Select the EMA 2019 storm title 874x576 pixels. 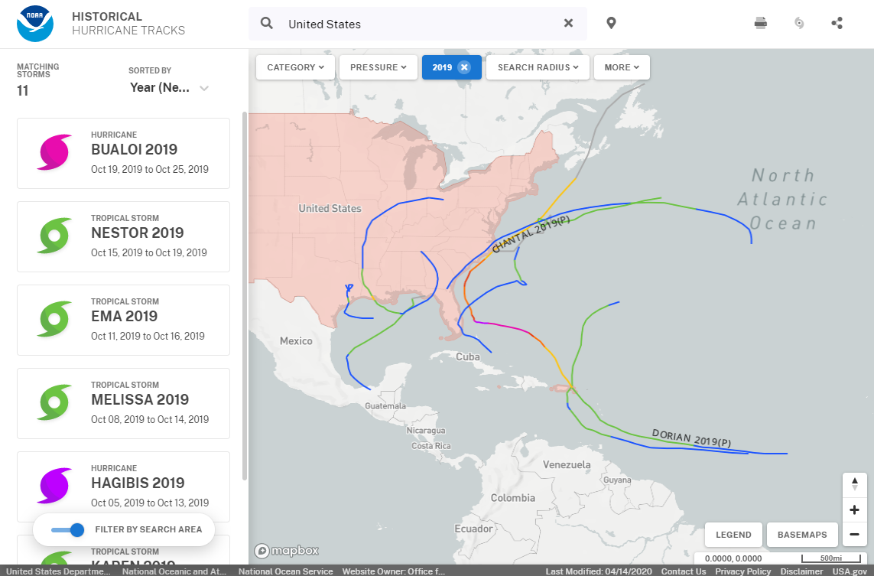click(x=125, y=316)
